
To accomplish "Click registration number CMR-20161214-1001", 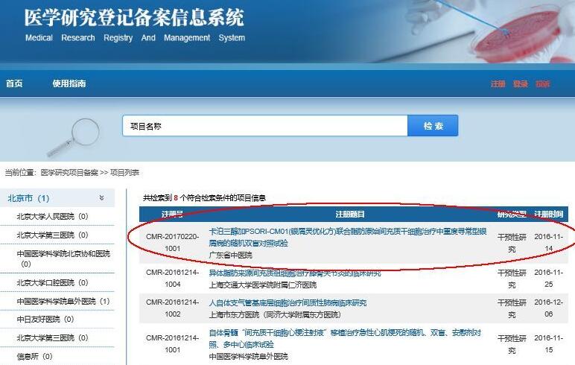I will pos(172,343).
